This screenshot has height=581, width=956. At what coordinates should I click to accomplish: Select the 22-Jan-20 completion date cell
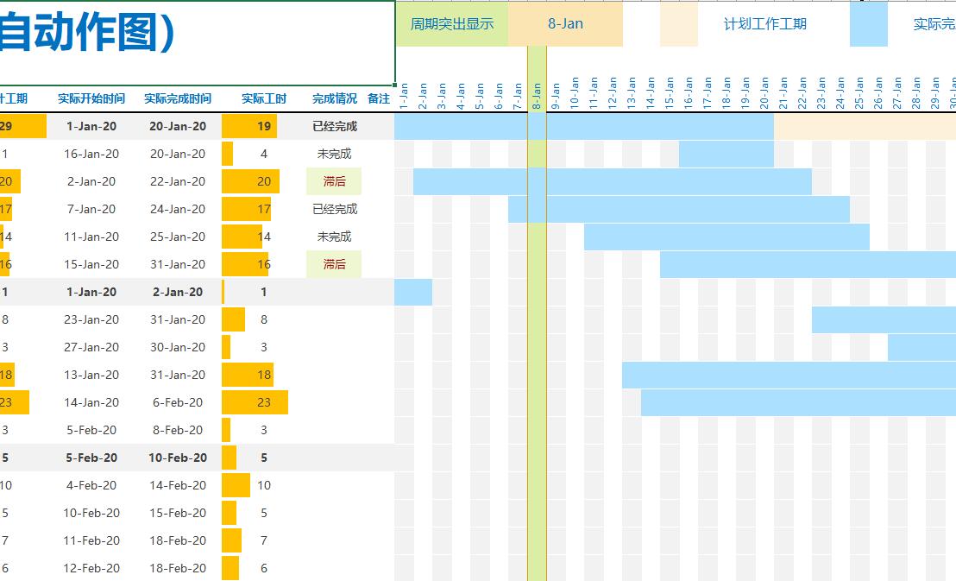[178, 181]
